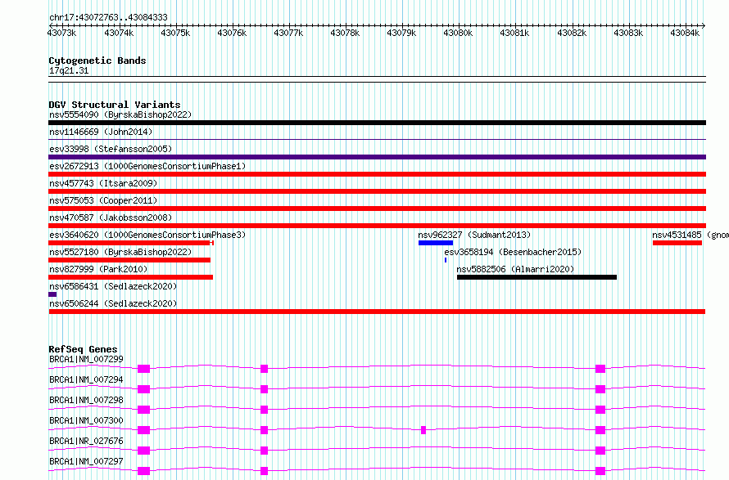Open esv2672913 (1000GenomesConsortiumPhase1) label
729x480 pixels.
[x=147, y=166]
